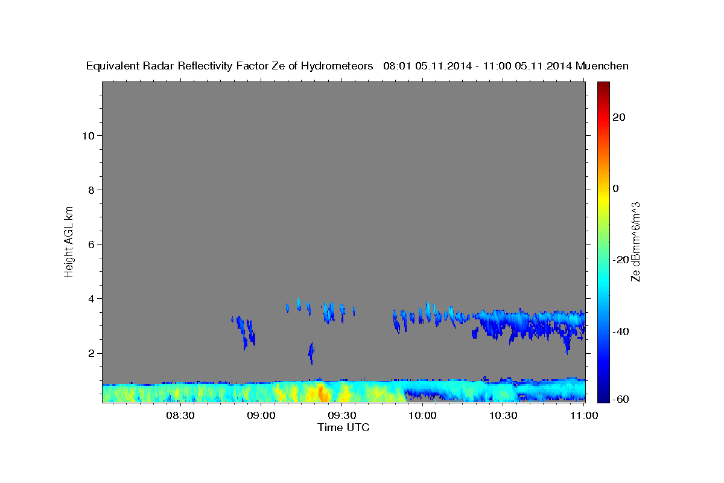The image size is (724, 483).
Task: Click the colorbar value 0
Action: click(616, 188)
